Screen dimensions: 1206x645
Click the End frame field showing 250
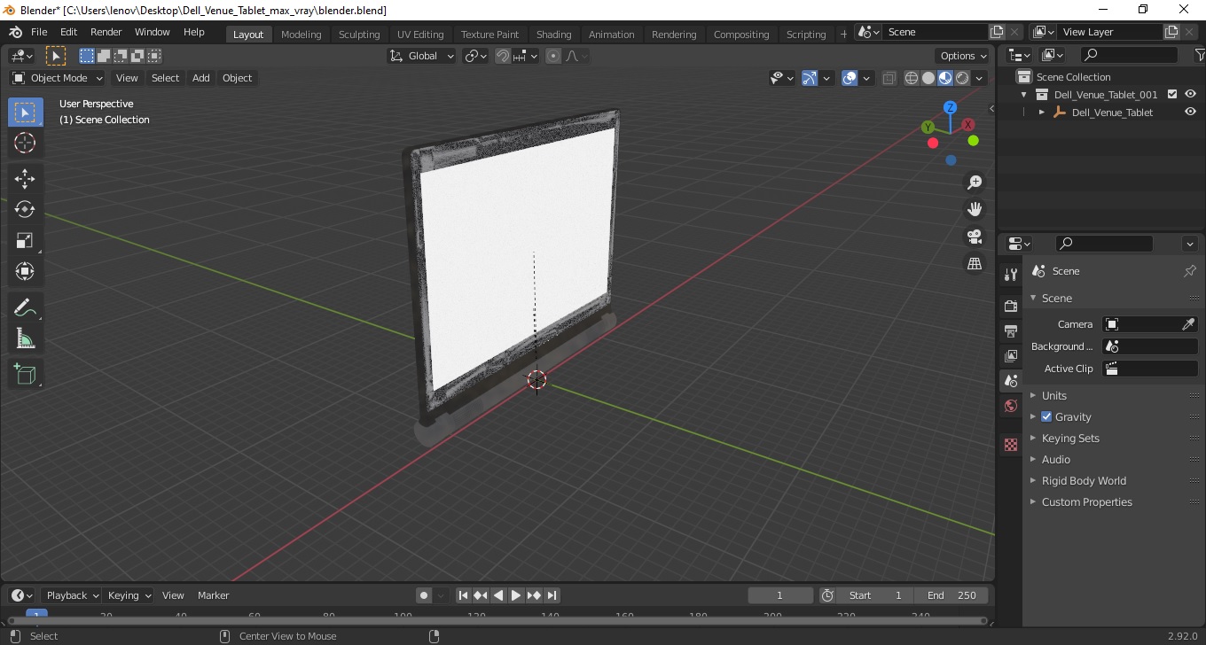[951, 595]
